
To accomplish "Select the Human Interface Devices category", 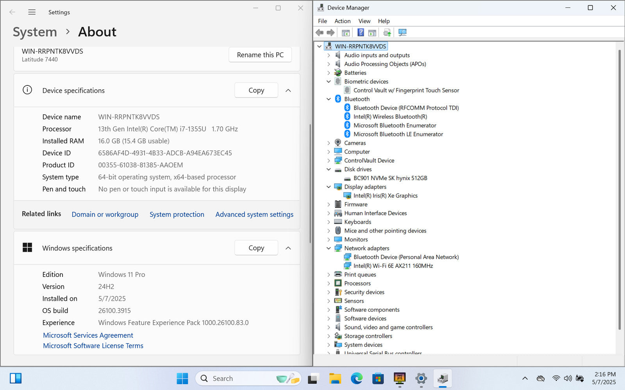I will coord(375,213).
